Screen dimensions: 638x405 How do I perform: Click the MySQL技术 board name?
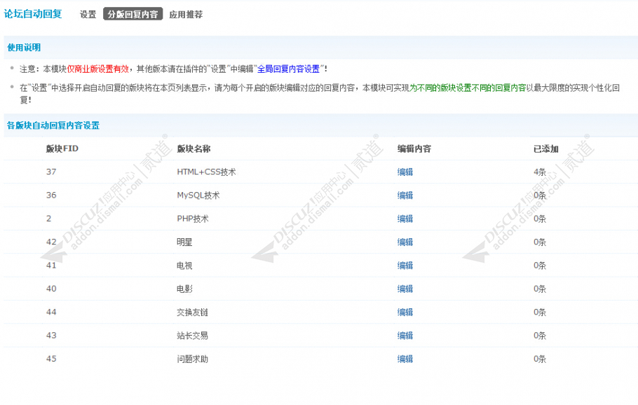pyautogui.click(x=198, y=195)
